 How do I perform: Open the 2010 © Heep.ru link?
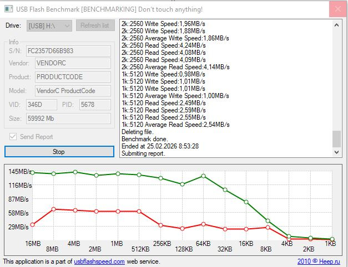[319, 261]
